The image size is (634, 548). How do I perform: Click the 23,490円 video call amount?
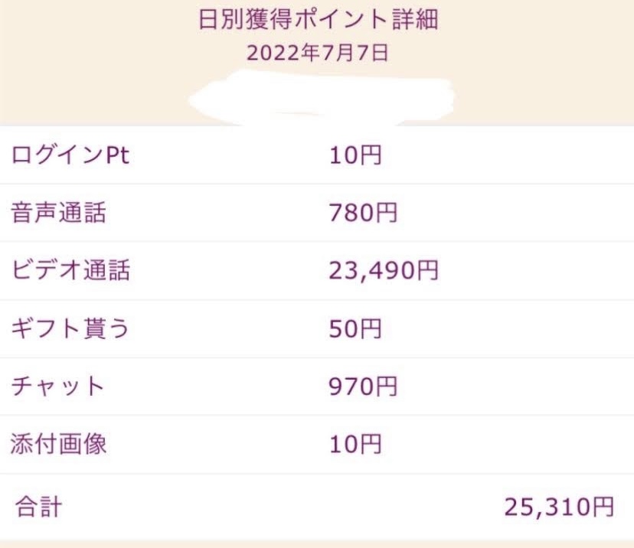point(384,270)
